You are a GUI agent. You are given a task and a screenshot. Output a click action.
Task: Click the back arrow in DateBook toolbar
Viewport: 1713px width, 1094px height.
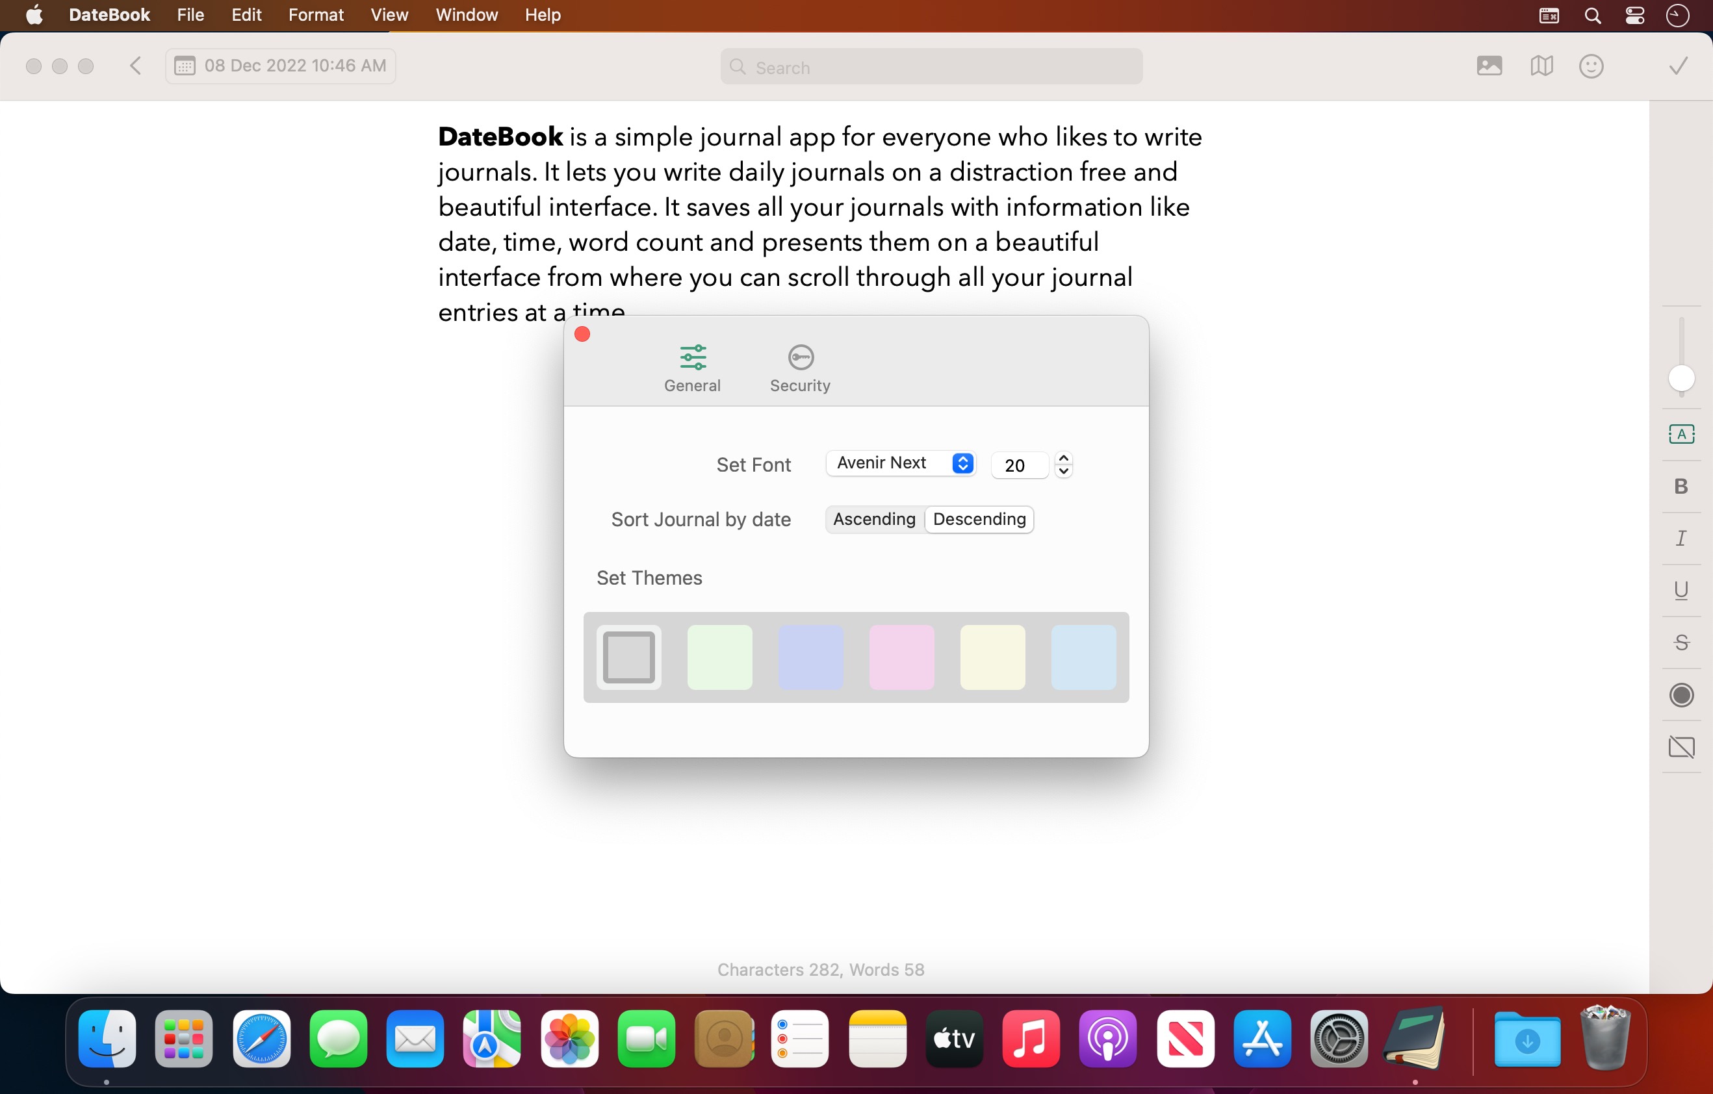136,66
